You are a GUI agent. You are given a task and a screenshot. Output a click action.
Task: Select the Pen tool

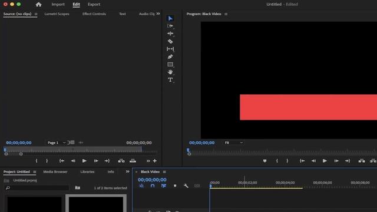pyautogui.click(x=170, y=57)
